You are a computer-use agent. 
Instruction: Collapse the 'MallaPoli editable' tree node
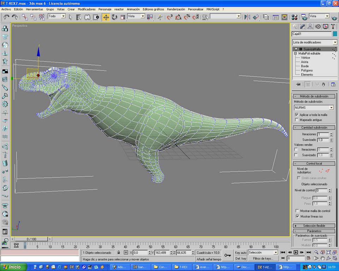coord(295,54)
